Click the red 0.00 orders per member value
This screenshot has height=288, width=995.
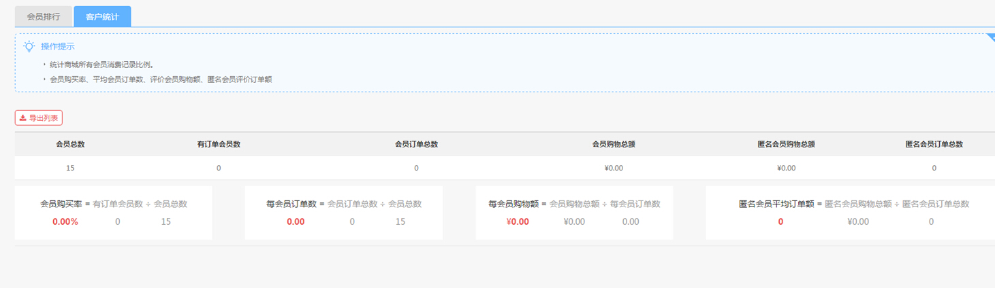[x=296, y=221]
